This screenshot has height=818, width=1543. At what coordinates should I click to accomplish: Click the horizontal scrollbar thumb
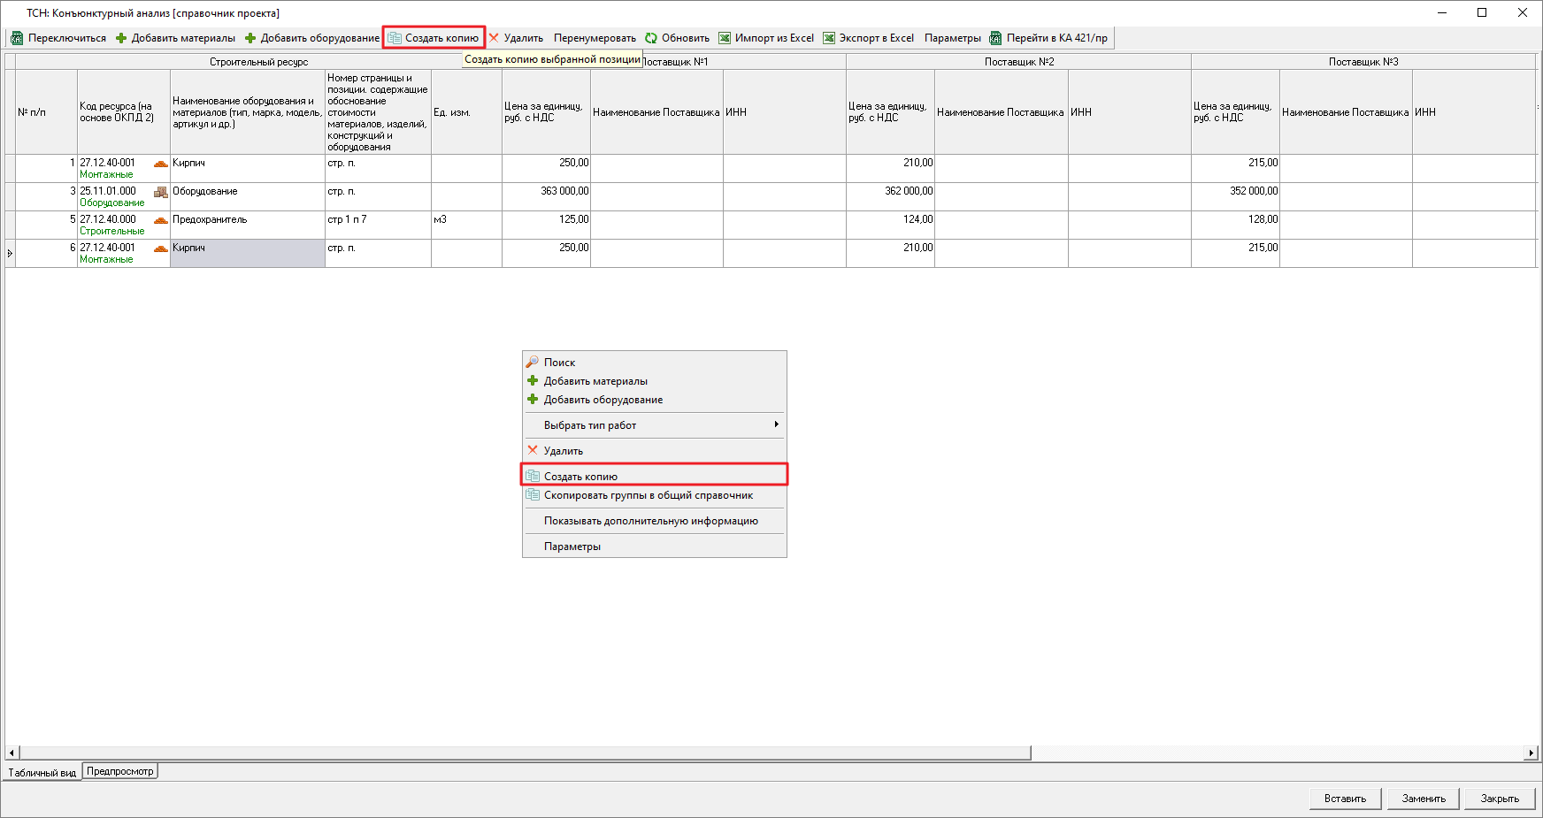525,753
